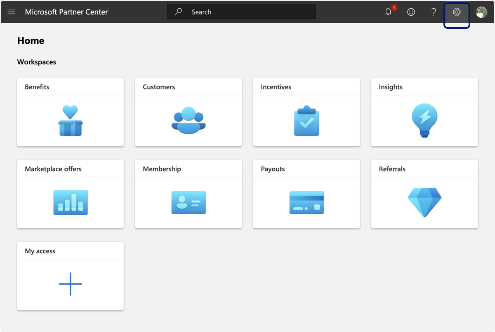Click the My access plus icon
Screen dimensions: 495x332
pos(71,284)
